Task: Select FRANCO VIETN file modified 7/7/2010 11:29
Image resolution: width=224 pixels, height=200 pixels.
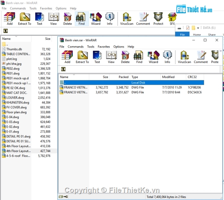Action: pos(132,87)
